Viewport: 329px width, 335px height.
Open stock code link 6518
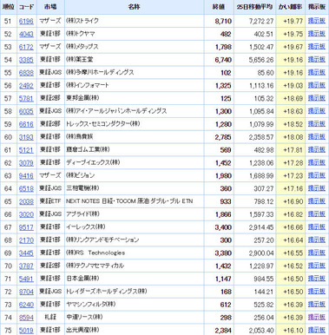(26, 188)
